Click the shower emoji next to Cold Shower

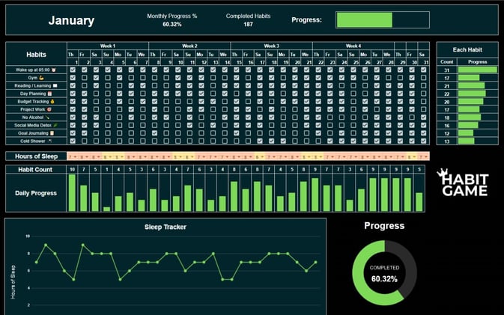tap(50, 141)
